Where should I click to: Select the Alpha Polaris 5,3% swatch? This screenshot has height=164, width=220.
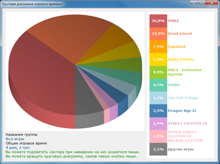tap(158, 59)
